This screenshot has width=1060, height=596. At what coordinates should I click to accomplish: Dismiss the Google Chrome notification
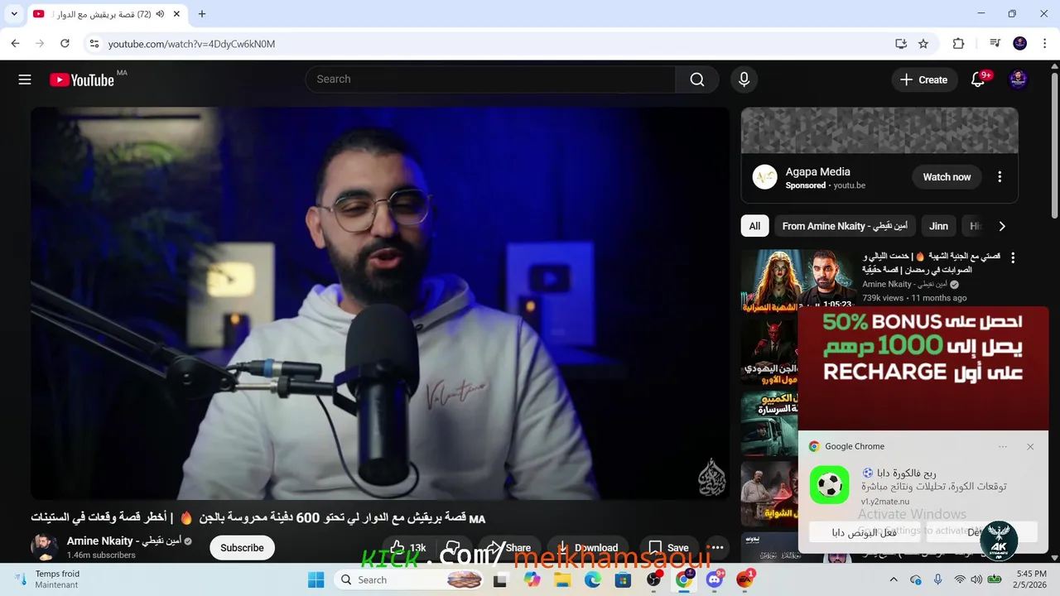[x=1030, y=447]
